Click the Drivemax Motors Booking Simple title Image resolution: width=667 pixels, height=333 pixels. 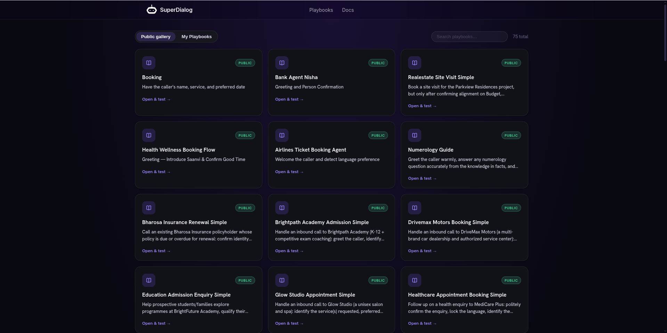[448, 222]
